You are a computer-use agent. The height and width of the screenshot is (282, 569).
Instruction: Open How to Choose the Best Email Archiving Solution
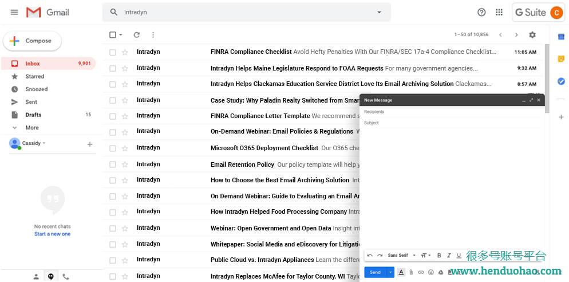click(280, 180)
